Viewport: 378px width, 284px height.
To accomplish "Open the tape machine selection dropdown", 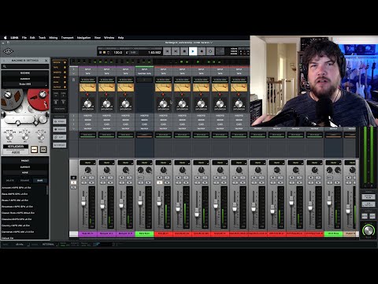I will coord(25,84).
